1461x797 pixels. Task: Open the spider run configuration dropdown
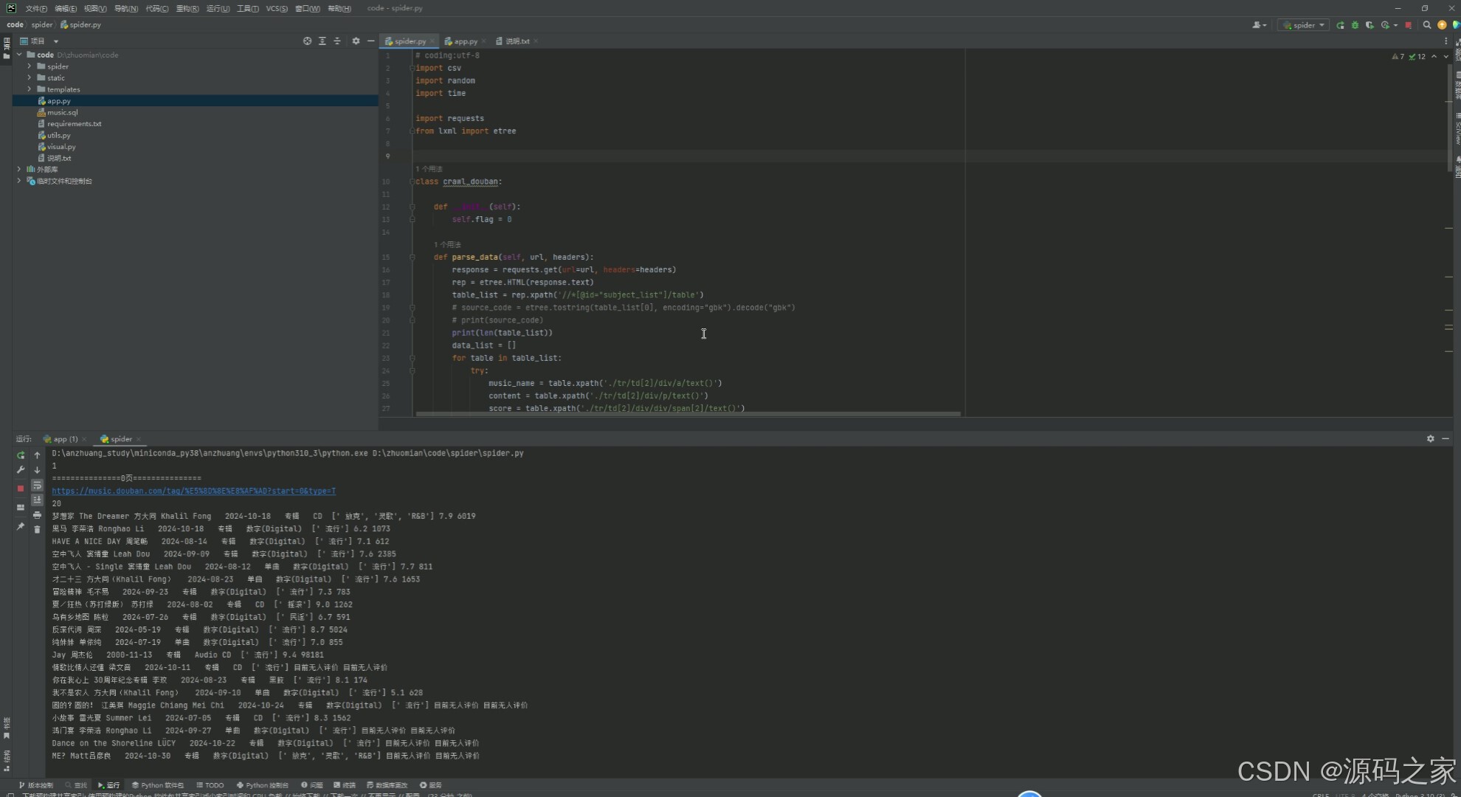[1305, 25]
